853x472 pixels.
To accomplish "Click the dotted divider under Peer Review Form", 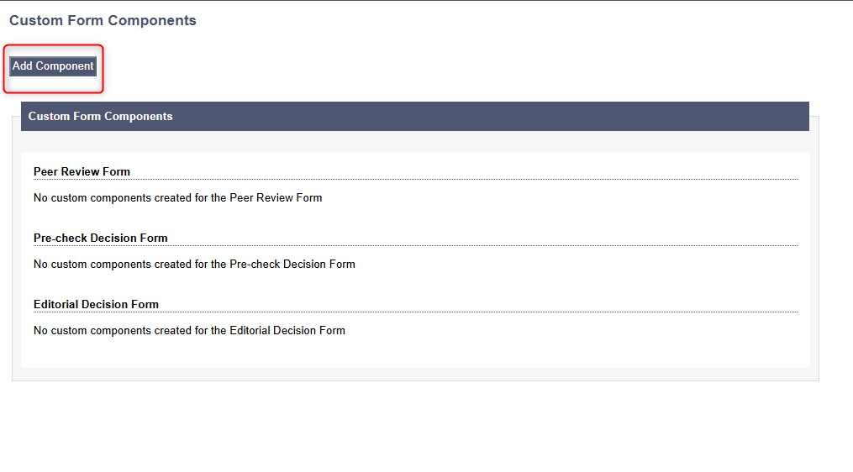I will tap(504, 179).
